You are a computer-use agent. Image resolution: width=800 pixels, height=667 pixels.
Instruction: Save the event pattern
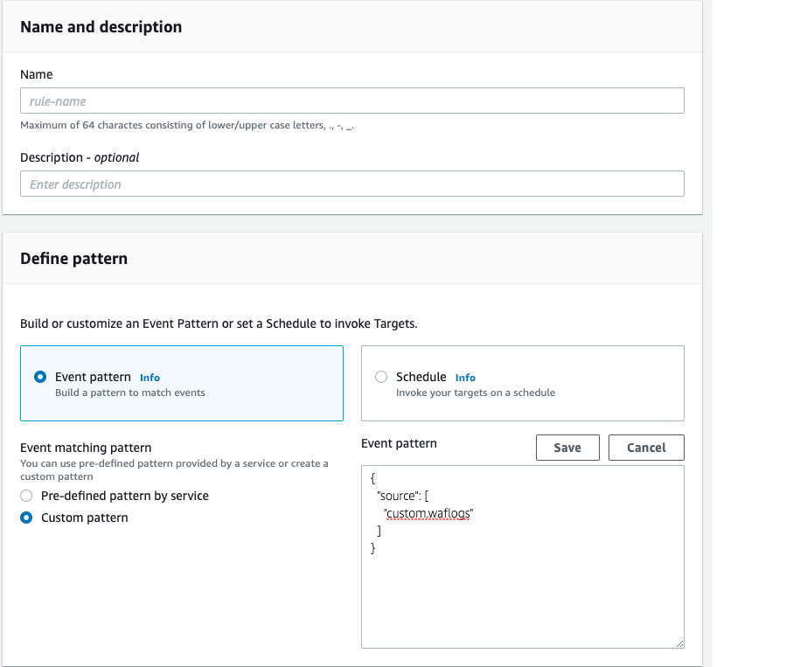567,447
